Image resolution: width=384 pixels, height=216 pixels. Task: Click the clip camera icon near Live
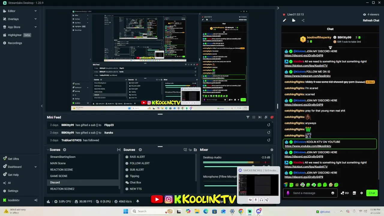click(x=294, y=20)
